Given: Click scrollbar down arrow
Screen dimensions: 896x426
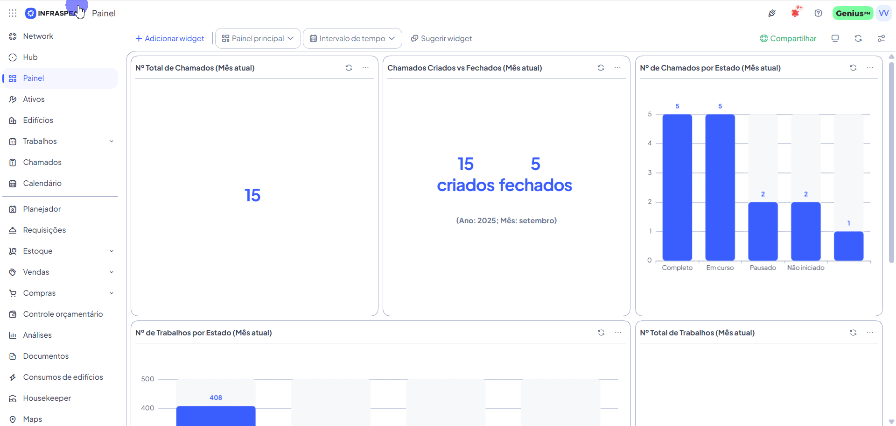Looking at the screenshot, I should point(891,421).
